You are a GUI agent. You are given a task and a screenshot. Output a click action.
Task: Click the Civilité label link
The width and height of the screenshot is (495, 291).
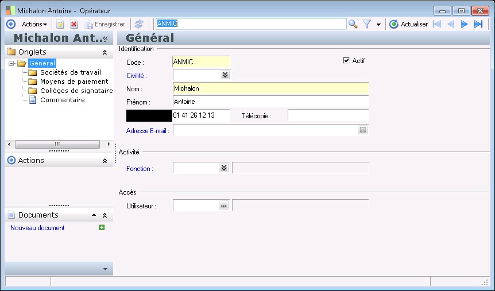pyautogui.click(x=136, y=76)
